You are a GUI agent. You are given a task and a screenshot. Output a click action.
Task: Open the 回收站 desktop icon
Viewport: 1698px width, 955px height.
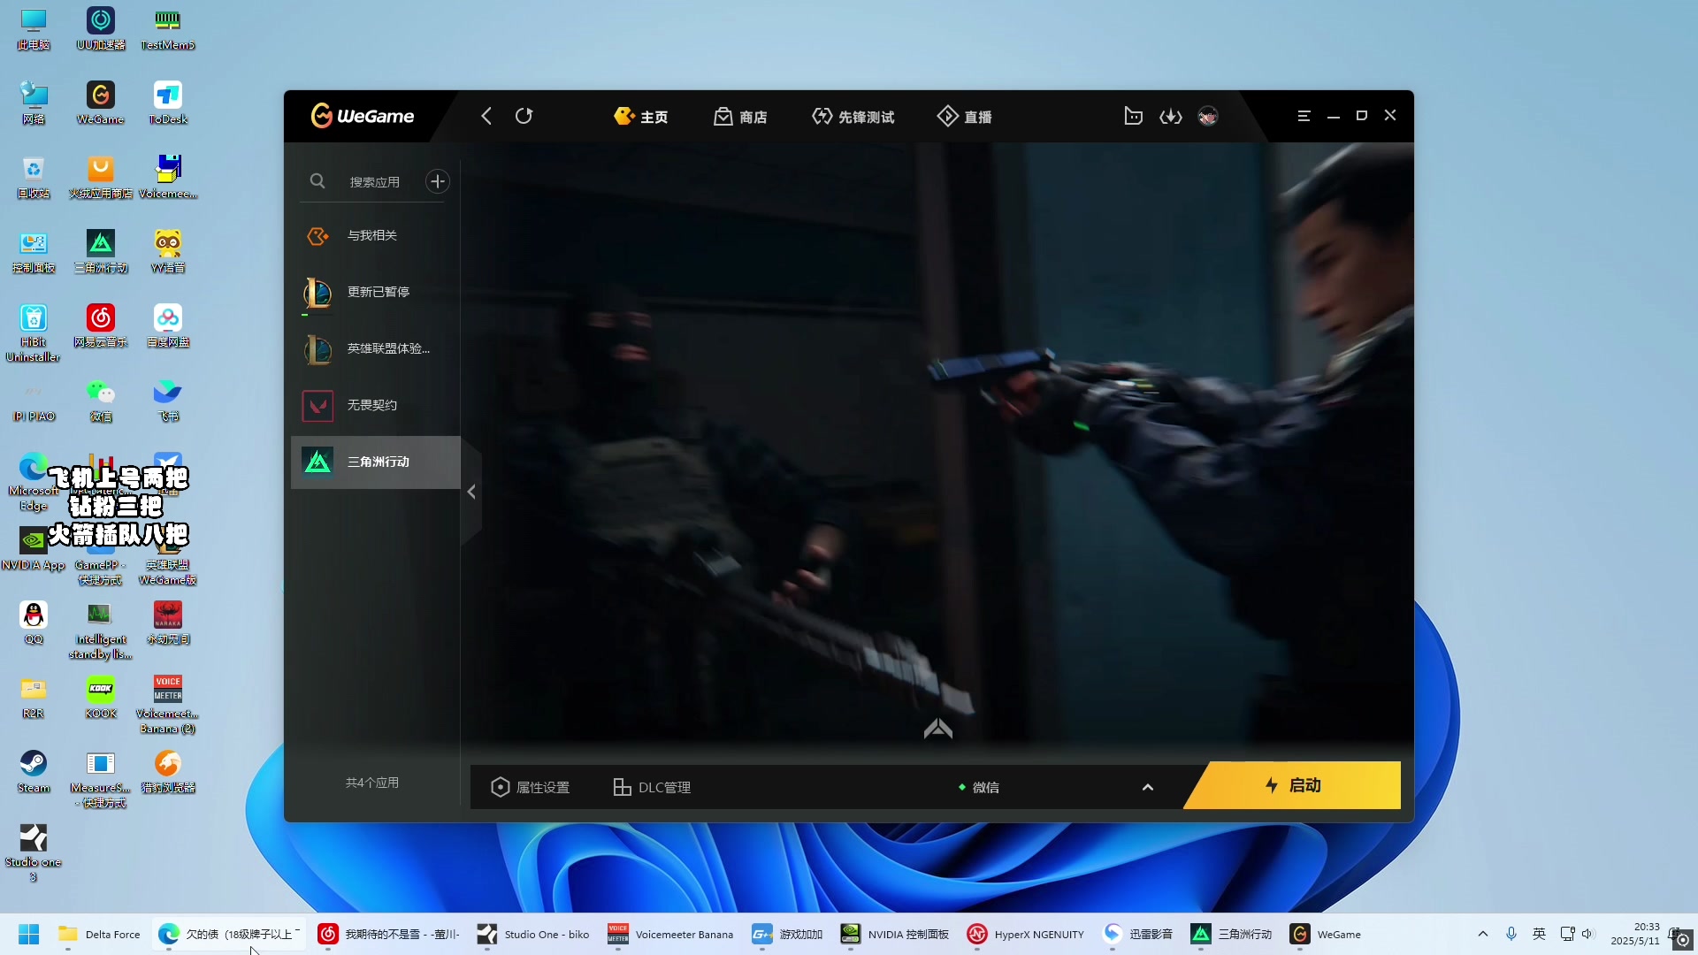34,176
